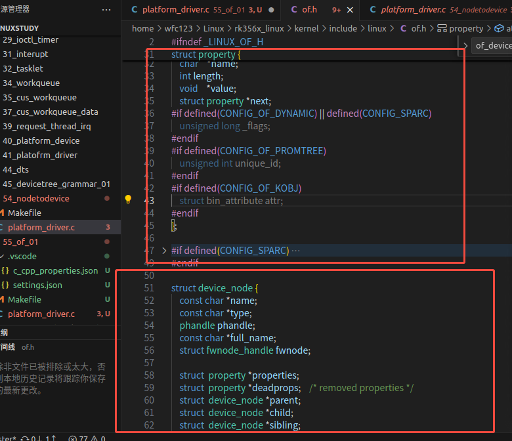The height and width of the screenshot is (441, 512).
Task: Click the lightbulb code action icon
Action: [x=128, y=199]
